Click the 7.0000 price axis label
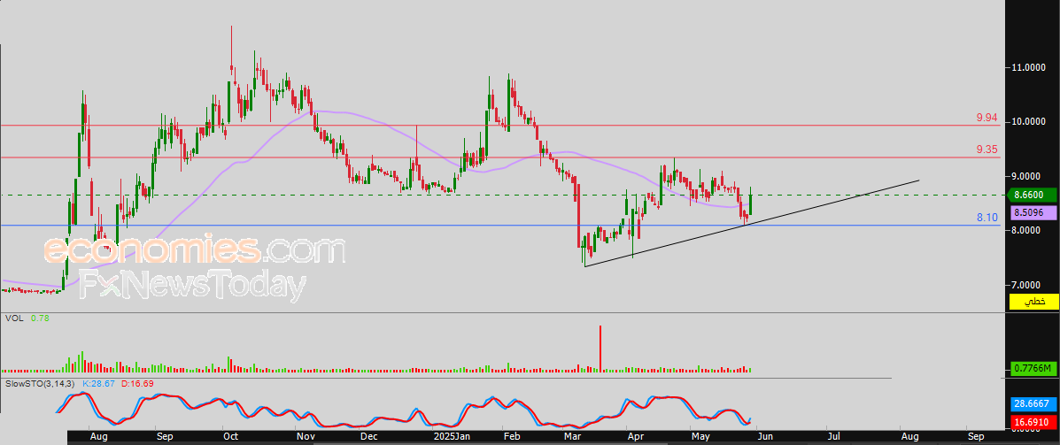Screen dimensions: 1060x445 (x=1027, y=285)
